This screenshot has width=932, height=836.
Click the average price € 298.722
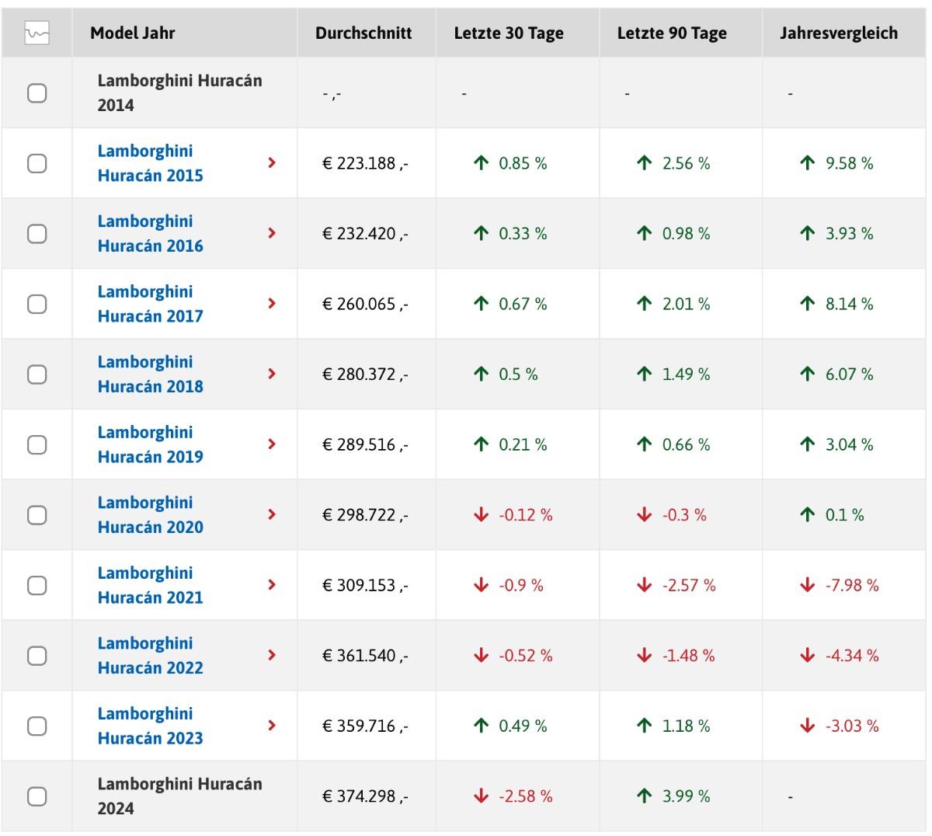(x=365, y=515)
